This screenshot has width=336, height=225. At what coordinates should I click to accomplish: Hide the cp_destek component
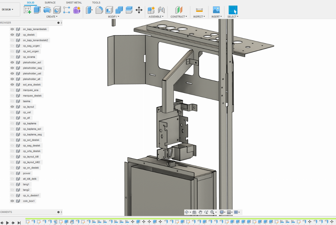tap(12, 35)
